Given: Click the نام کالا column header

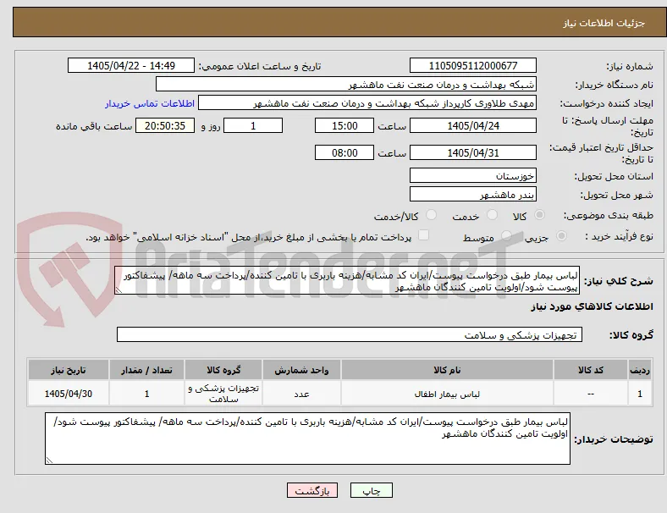Looking at the screenshot, I should (x=447, y=370).
